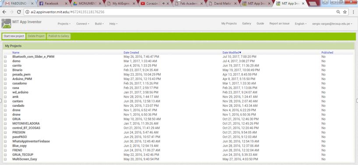Open the GRUA project
This screenshot has width=358, height=165.
tap(17, 119)
